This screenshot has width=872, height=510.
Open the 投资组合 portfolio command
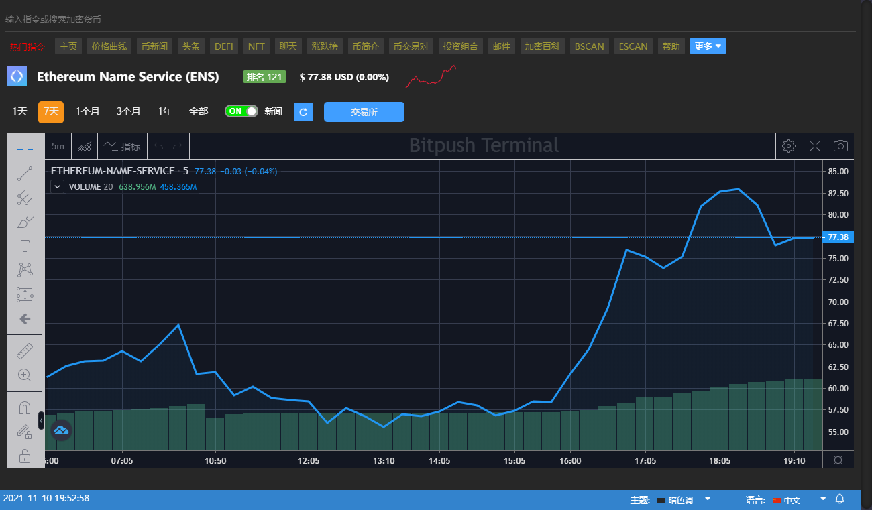tap(461, 46)
